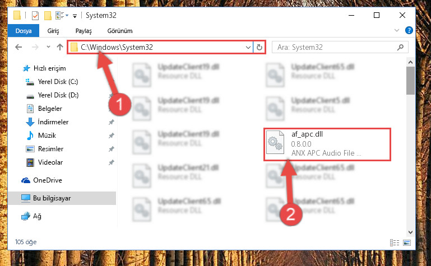Refresh the System32 folder view
Screen dimensions: 431x266
259,48
